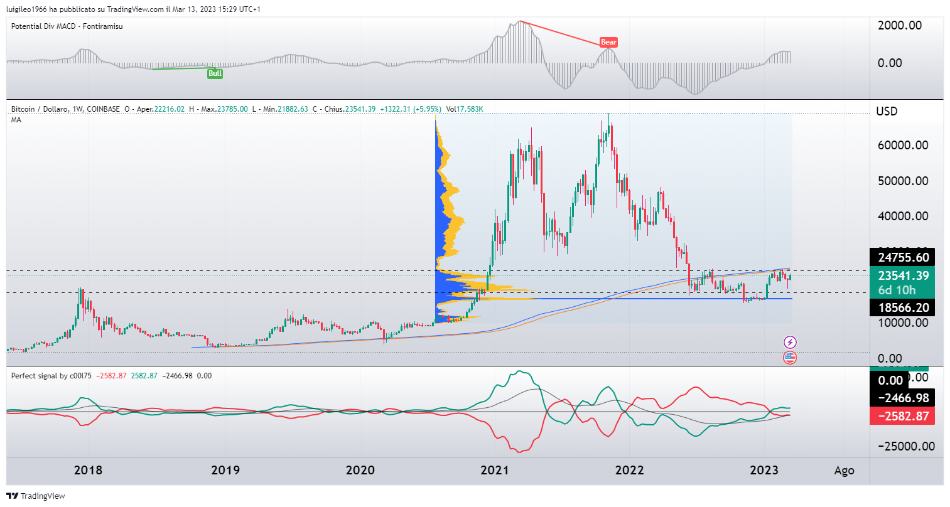This screenshot has width=950, height=507.
Task: Click the 6d 10h countdown label
Action: coord(897,290)
